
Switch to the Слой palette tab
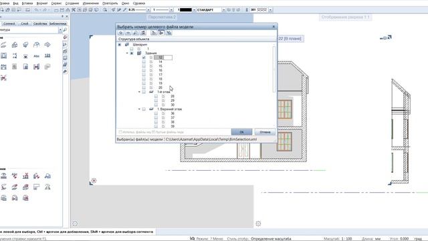[25, 23]
